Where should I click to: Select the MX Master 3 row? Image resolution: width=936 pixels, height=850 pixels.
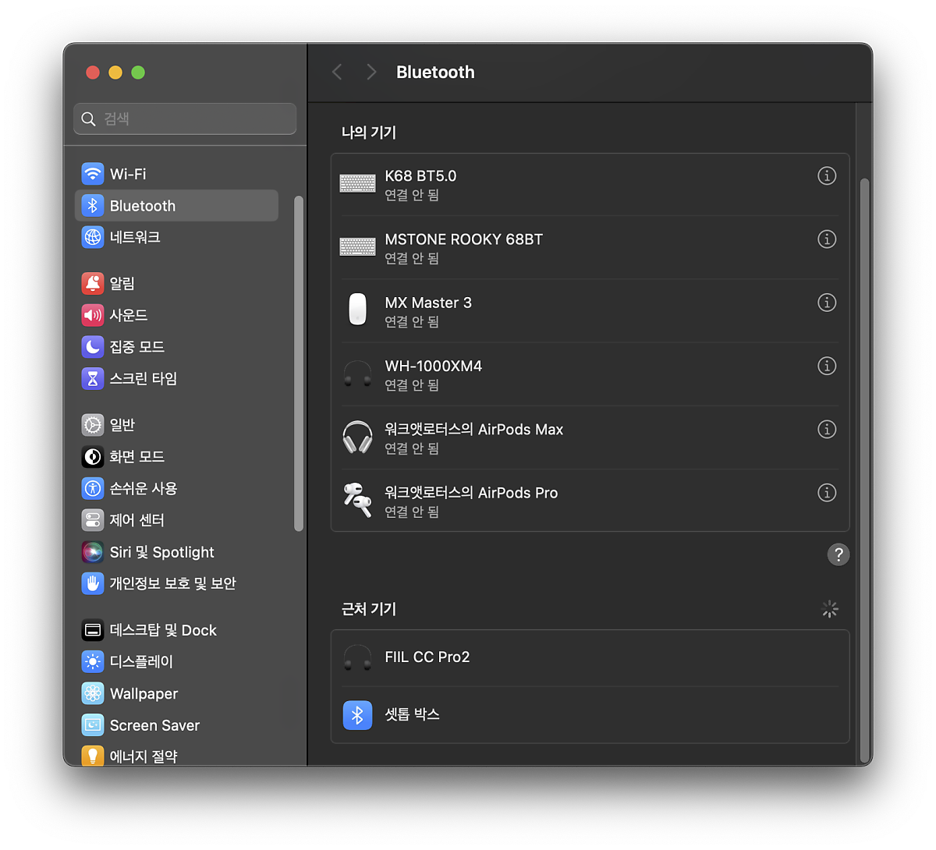point(590,311)
